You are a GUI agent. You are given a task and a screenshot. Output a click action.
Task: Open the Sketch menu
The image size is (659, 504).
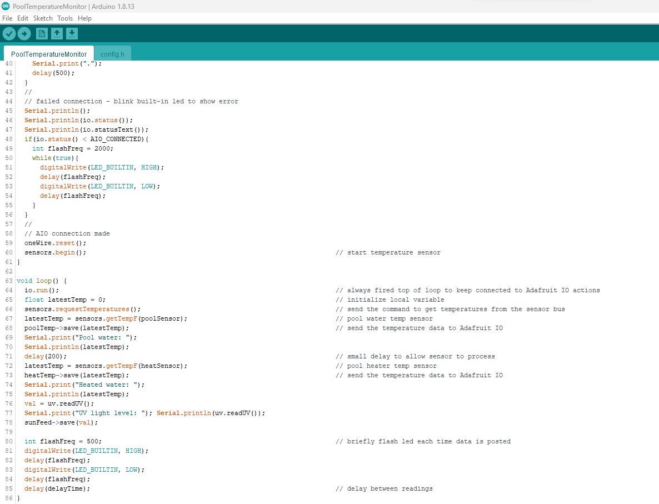coord(43,18)
